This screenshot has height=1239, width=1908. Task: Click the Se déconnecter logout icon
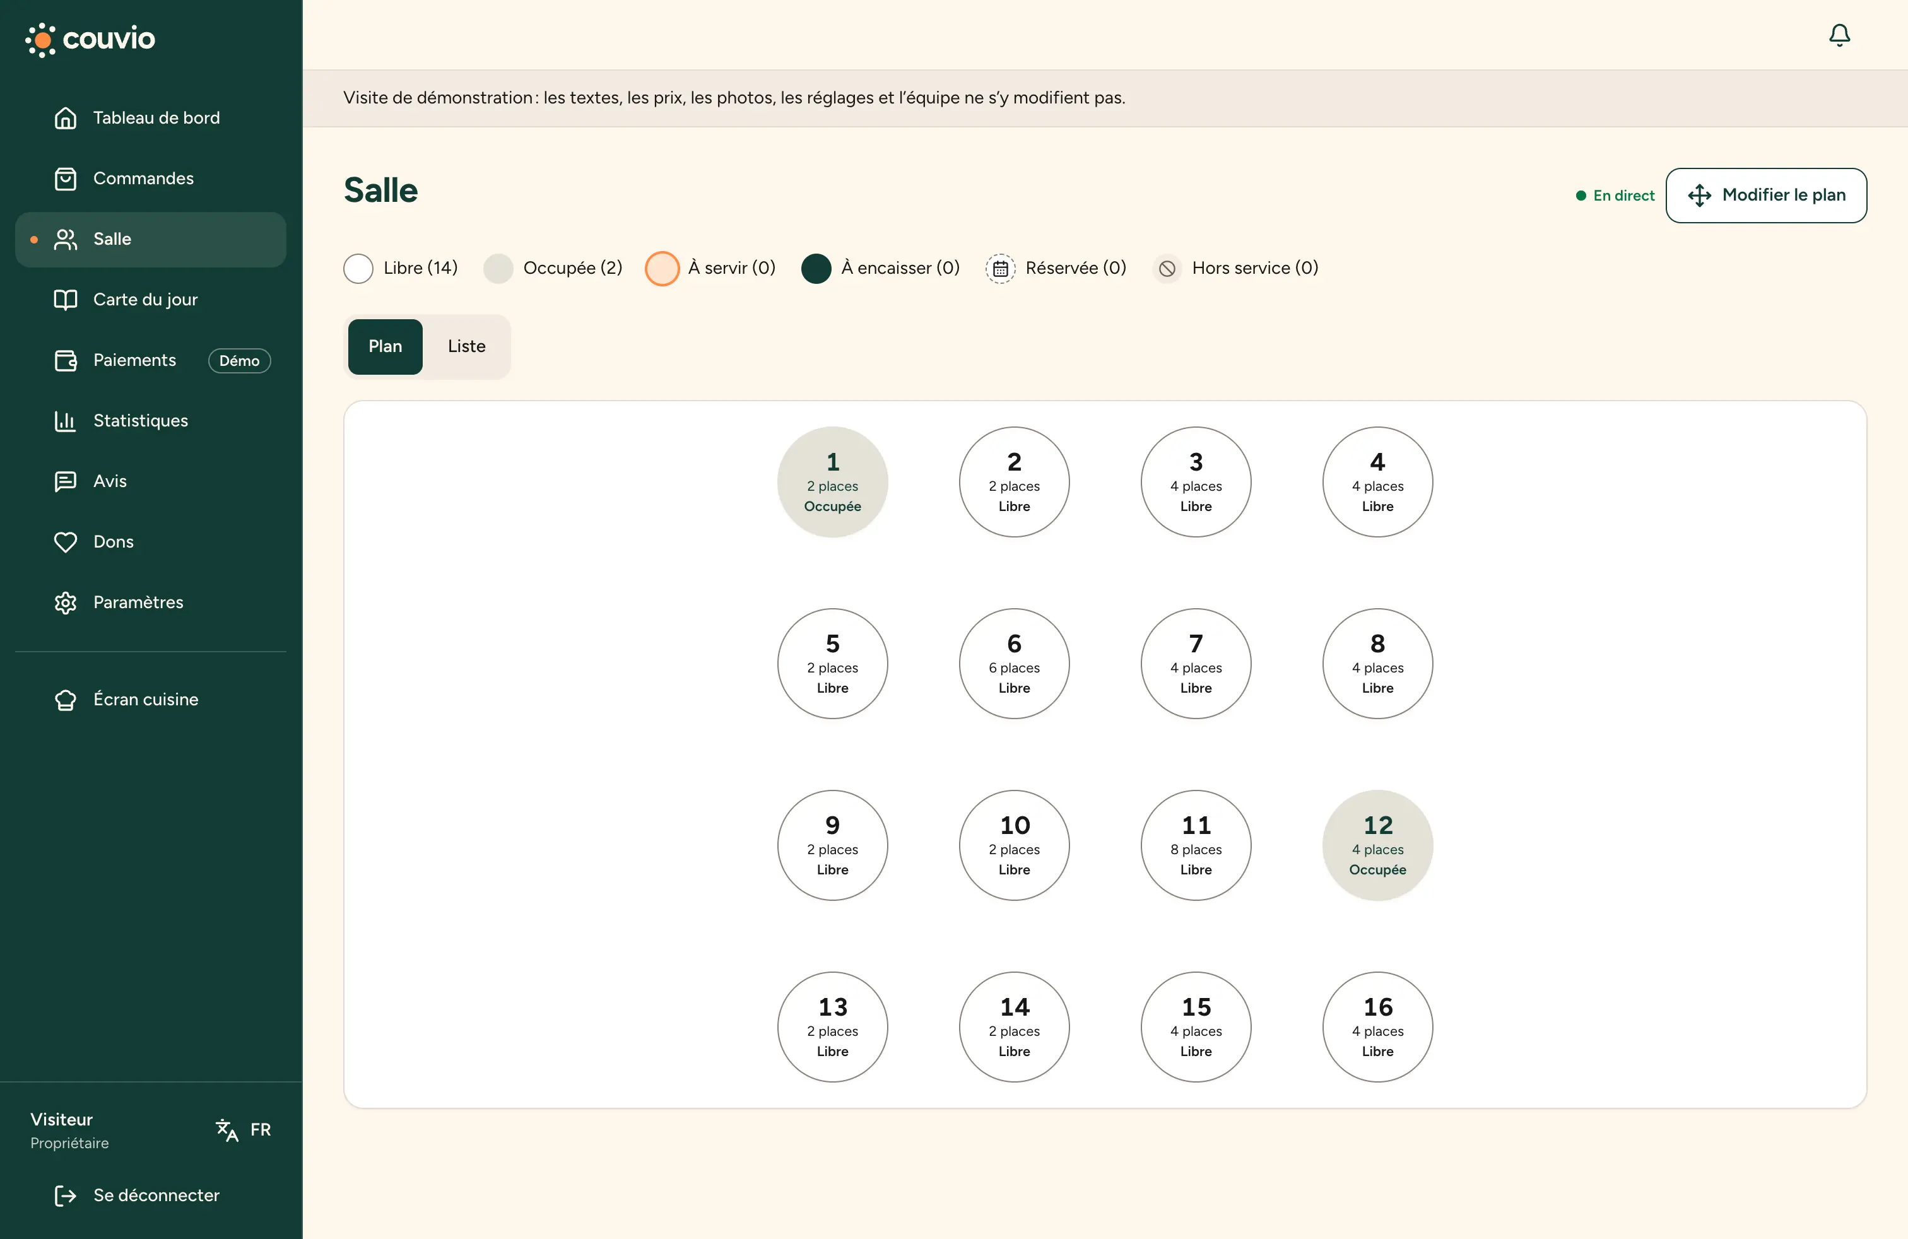[66, 1195]
